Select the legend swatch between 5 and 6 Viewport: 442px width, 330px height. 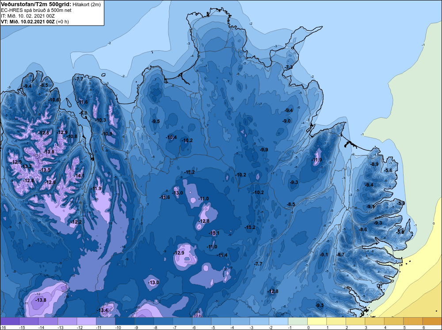pyautogui.click(x=413, y=321)
